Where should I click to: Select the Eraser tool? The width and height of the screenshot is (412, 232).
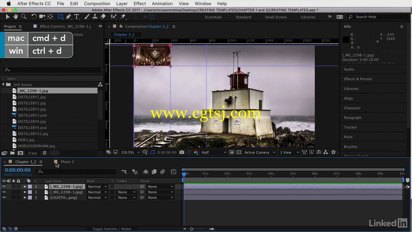tap(103, 17)
